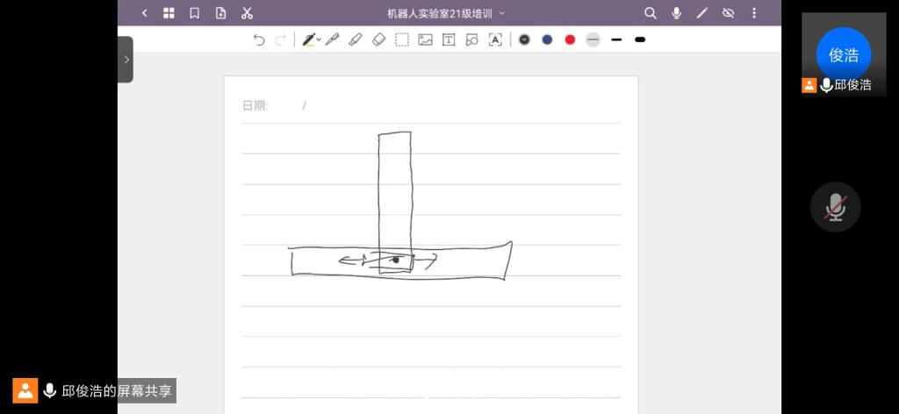The image size is (899, 414).
Task: Click the bookmark icon in the top bar
Action: [195, 13]
